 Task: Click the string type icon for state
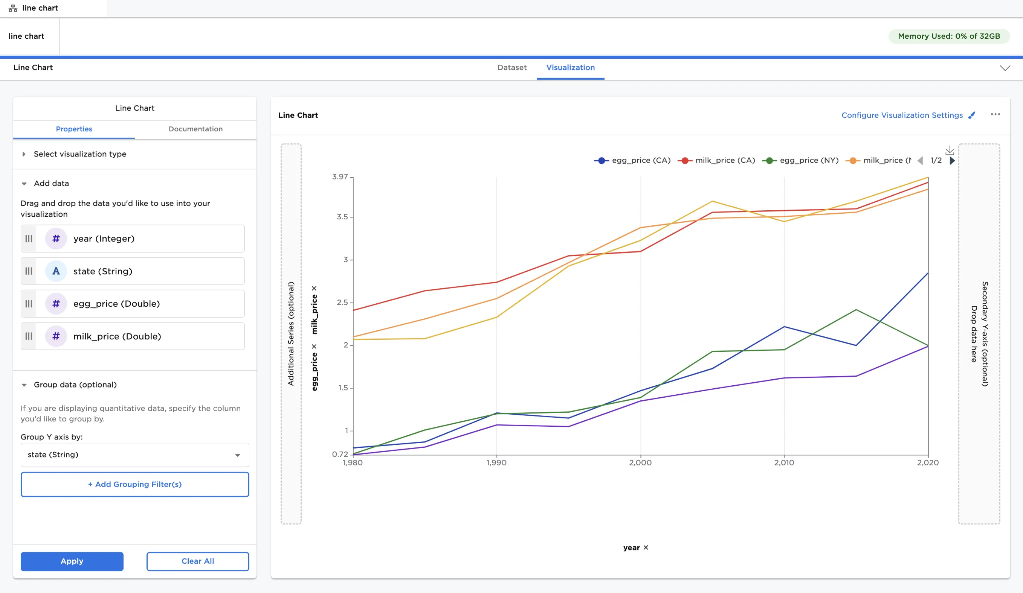coord(56,271)
